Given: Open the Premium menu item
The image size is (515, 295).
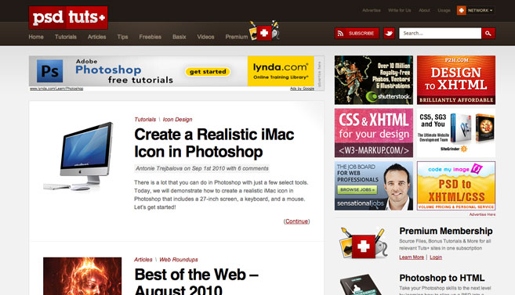Looking at the screenshot, I should point(237,37).
